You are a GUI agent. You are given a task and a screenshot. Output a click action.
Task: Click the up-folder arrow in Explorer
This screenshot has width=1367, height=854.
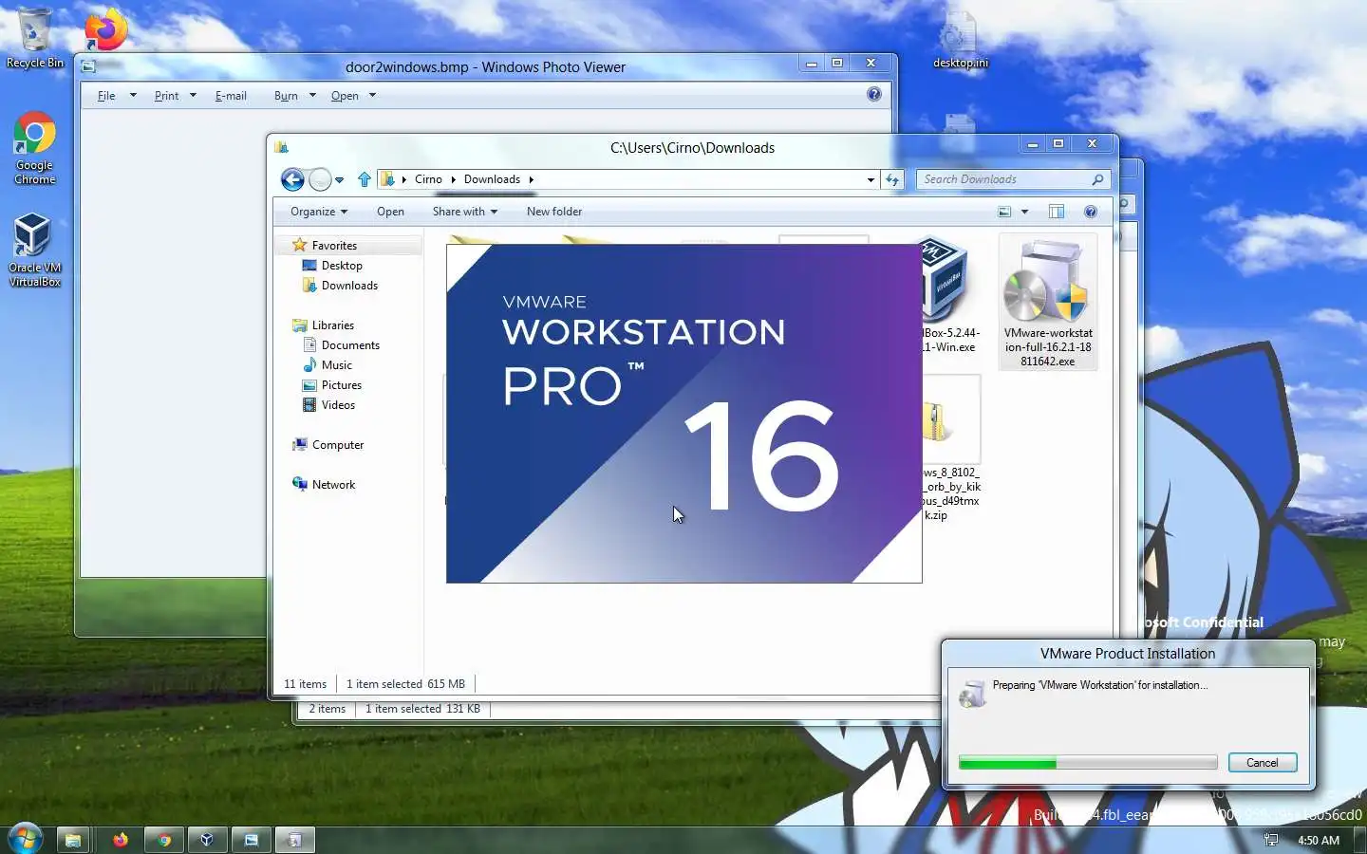365,179
